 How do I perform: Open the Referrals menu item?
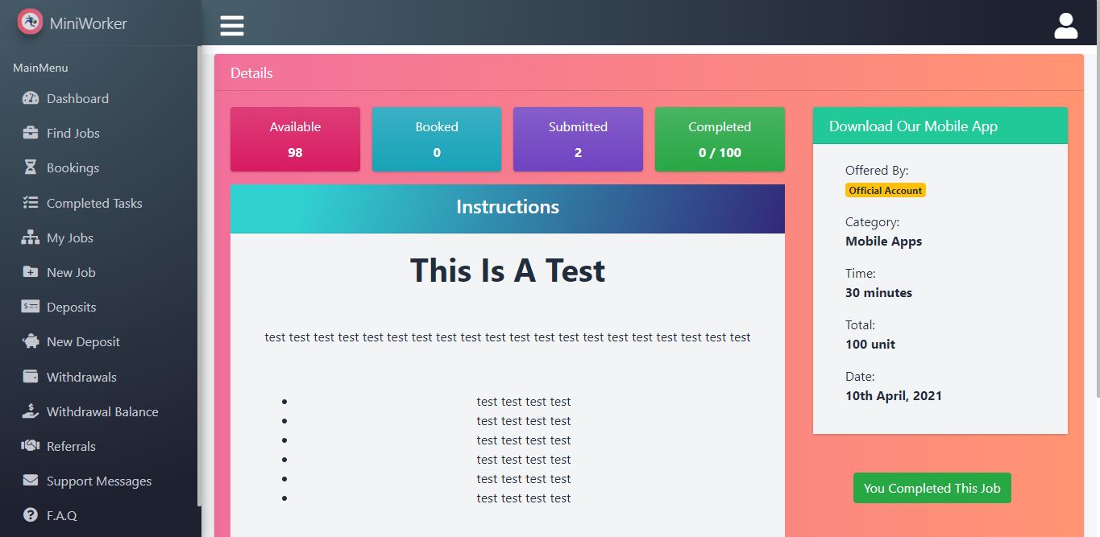[x=71, y=446]
